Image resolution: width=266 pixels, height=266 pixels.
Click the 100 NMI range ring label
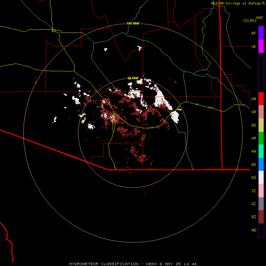pos(133,23)
